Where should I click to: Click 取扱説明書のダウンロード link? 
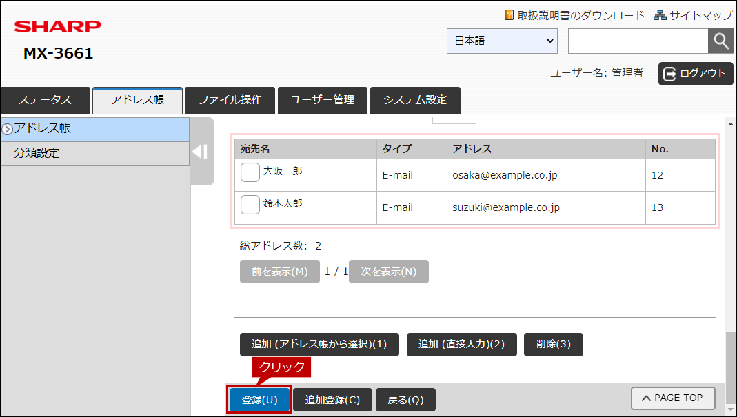(580, 16)
